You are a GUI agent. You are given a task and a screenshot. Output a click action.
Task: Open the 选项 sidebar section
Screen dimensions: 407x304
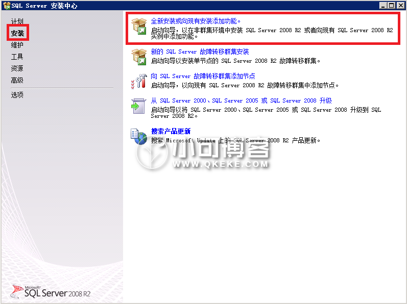point(17,95)
